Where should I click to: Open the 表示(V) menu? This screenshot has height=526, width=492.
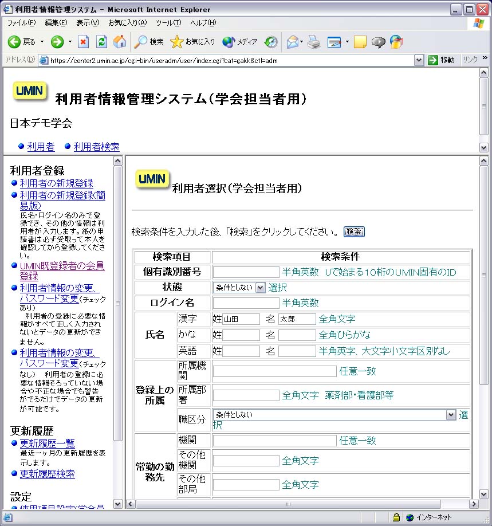tap(87, 23)
